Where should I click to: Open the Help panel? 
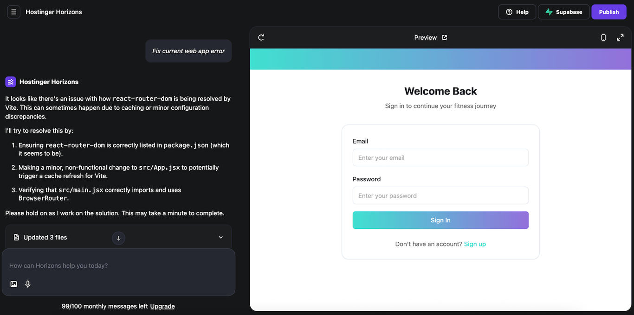(517, 12)
